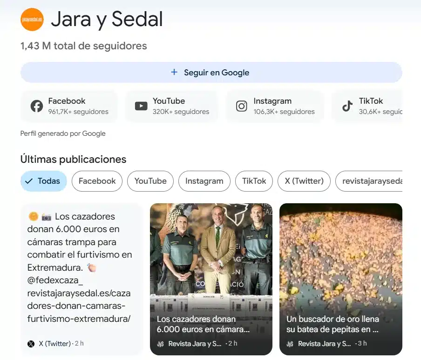The width and height of the screenshot is (421, 360).
Task: Click the Facebook logo icon
Action: (37, 106)
